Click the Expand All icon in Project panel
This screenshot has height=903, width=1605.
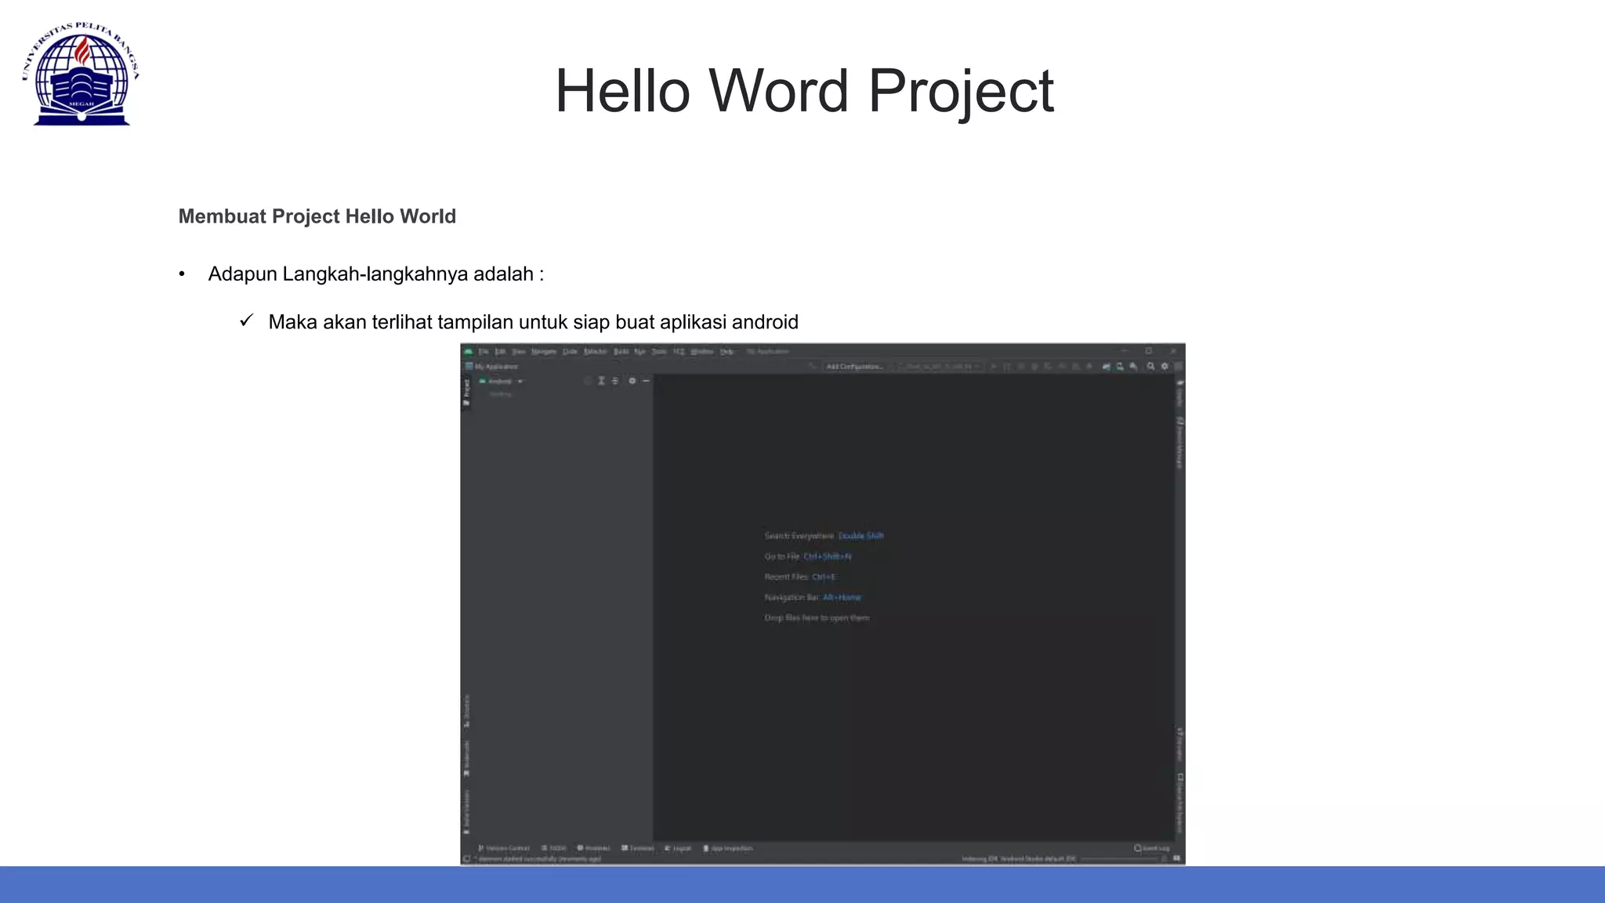[601, 381]
